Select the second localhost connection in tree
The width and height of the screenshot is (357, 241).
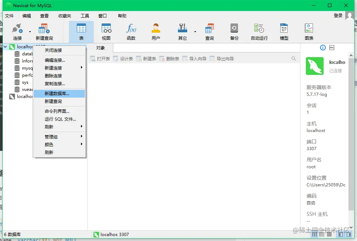coord(21,97)
